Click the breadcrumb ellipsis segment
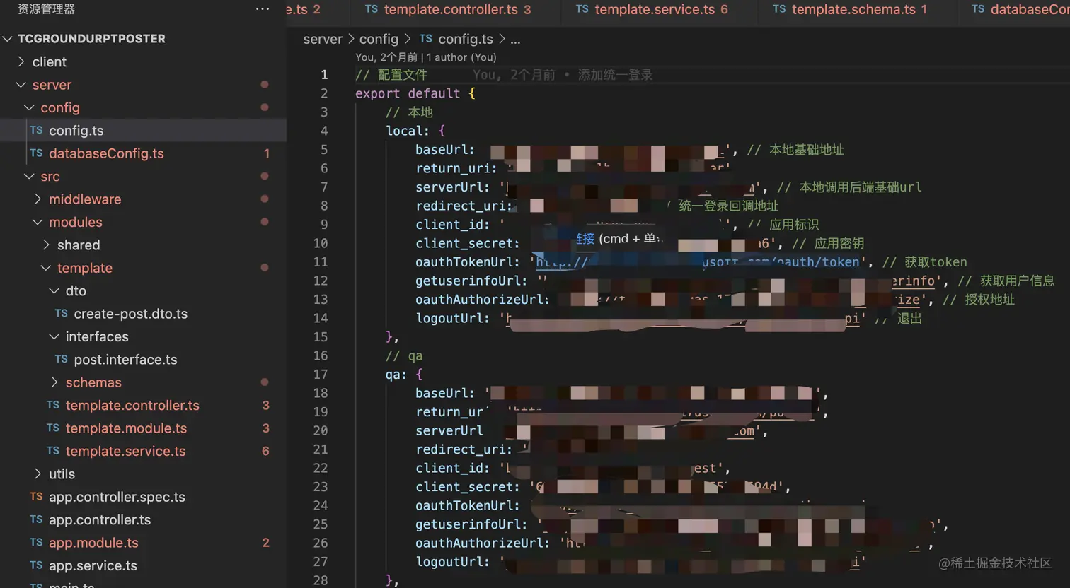 pos(515,40)
